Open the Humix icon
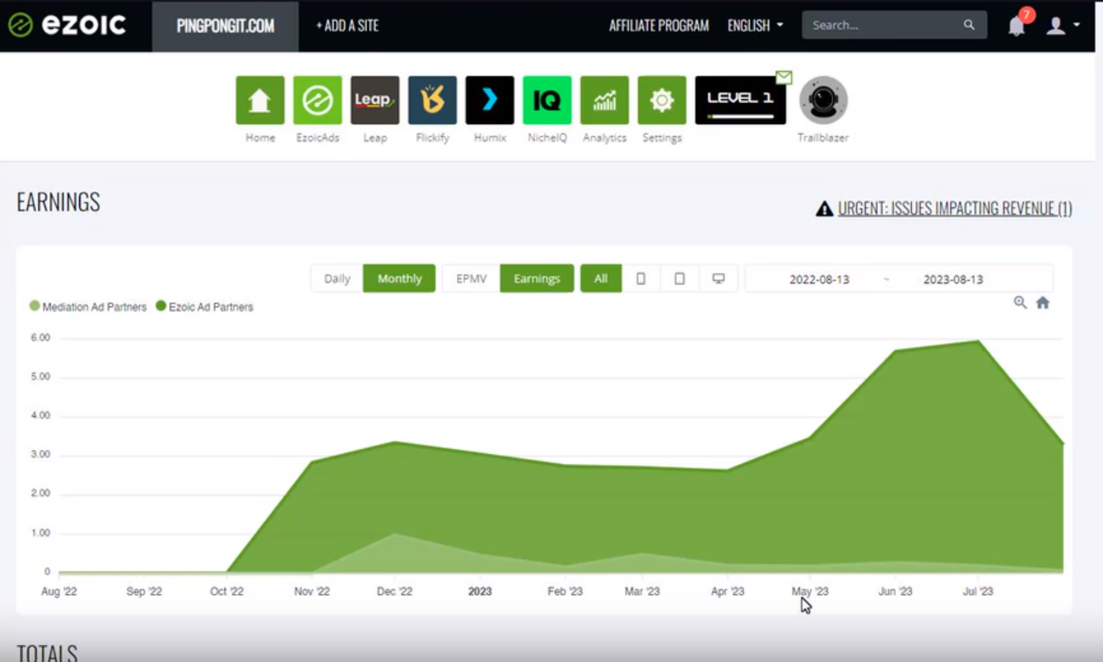 490,100
